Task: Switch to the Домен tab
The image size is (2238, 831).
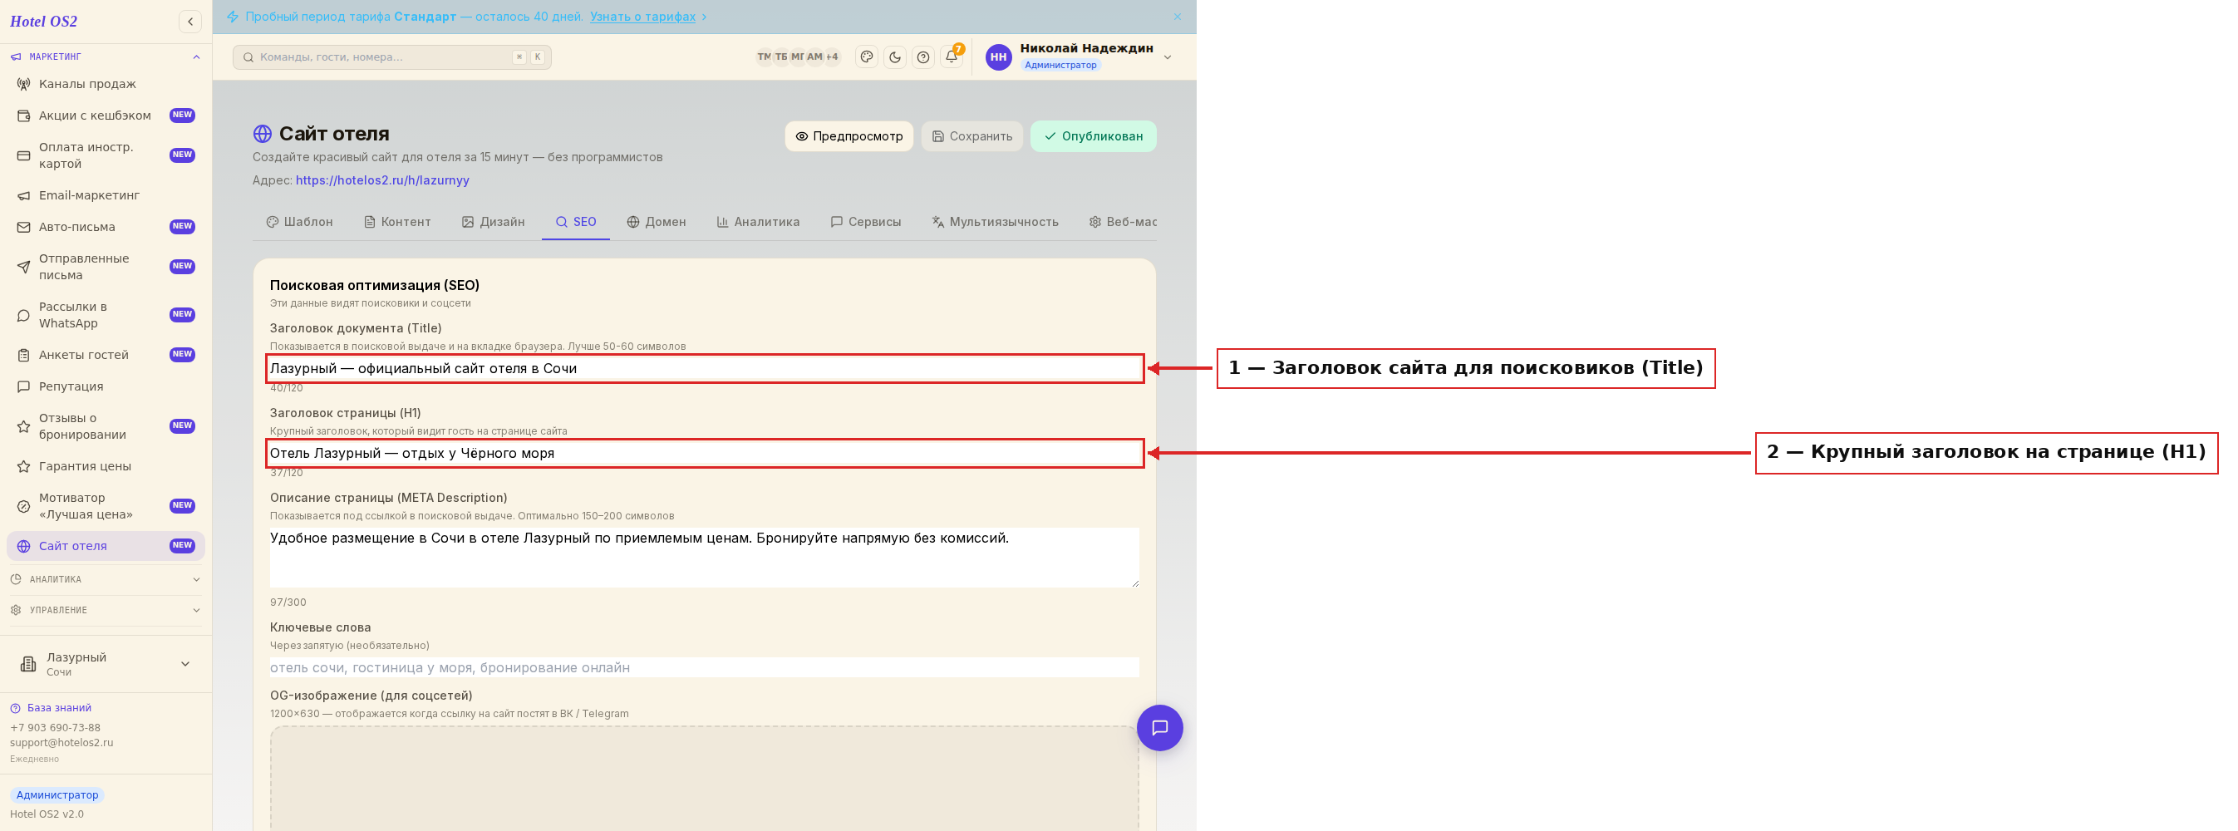Action: point(656,223)
